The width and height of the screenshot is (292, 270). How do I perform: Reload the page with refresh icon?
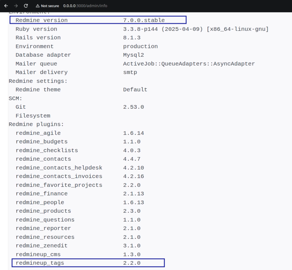(26, 6)
